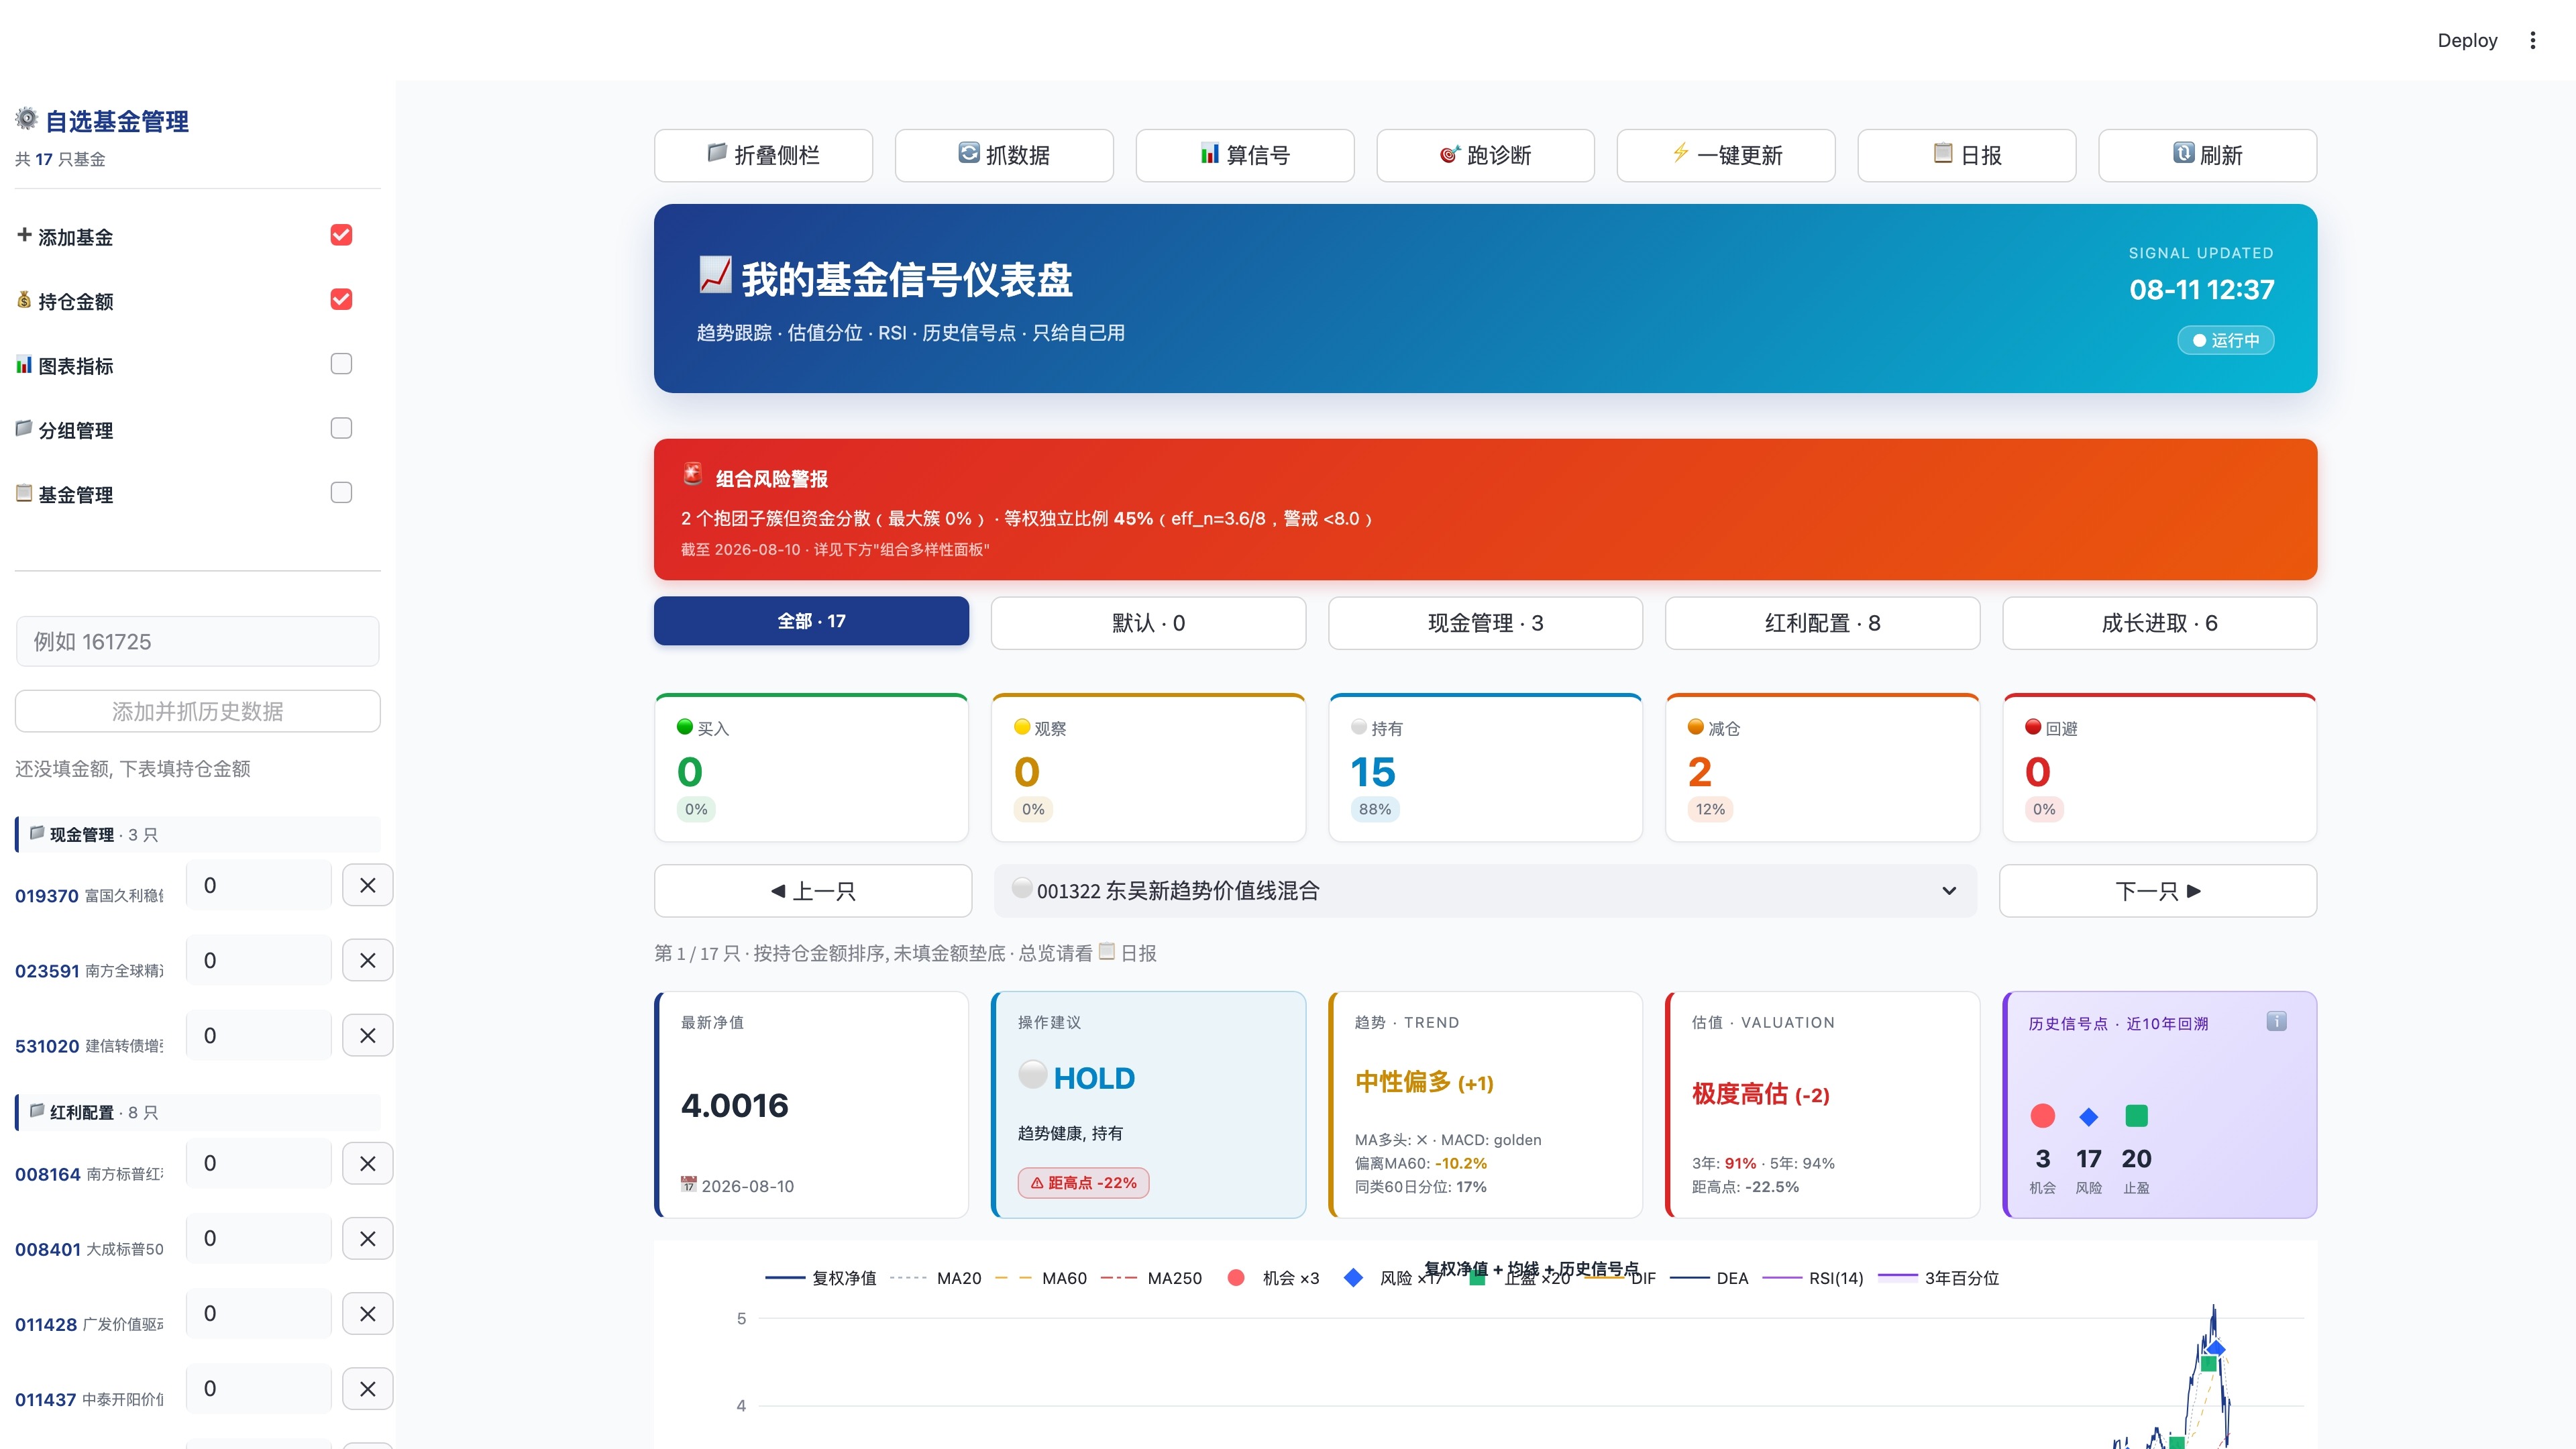
Task: Focus the holding amount field for 019370
Action: pos(259,885)
